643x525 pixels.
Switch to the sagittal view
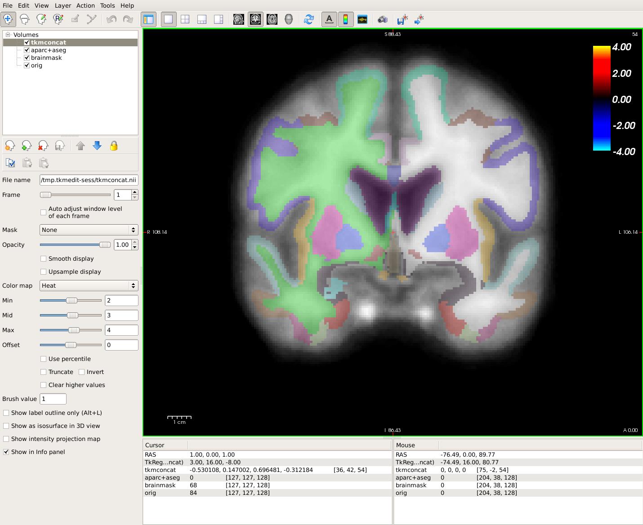pyautogui.click(x=239, y=19)
